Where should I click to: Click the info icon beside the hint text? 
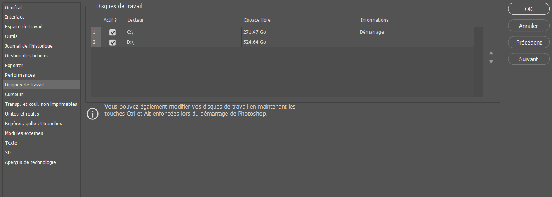[92, 114]
